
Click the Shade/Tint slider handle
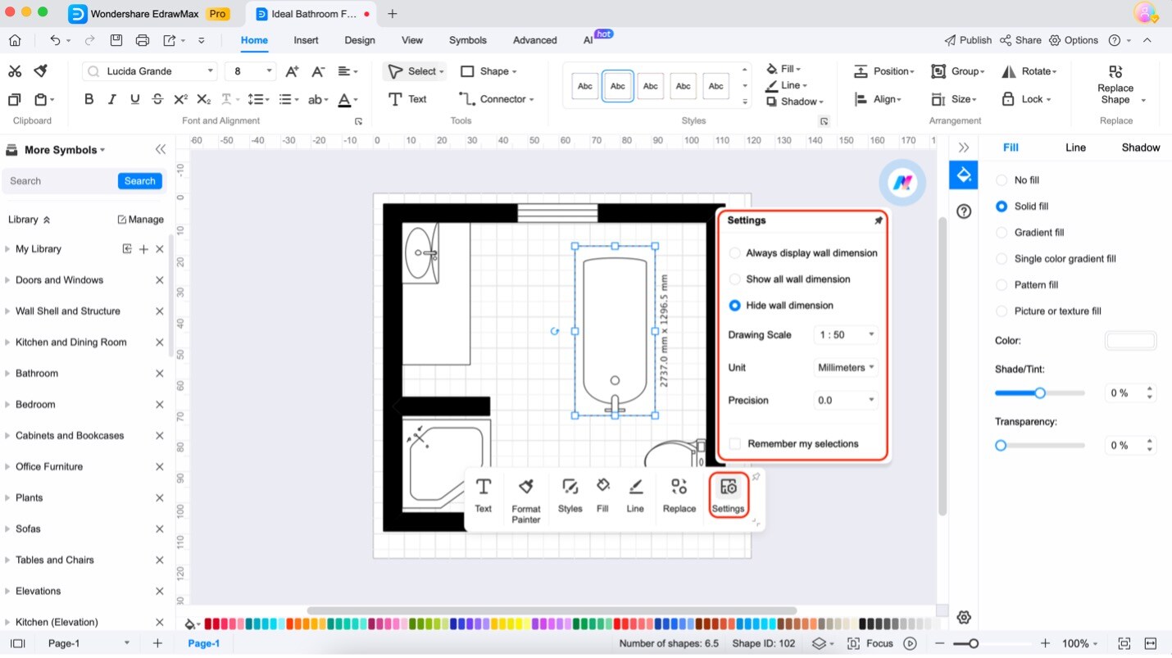tap(1039, 393)
